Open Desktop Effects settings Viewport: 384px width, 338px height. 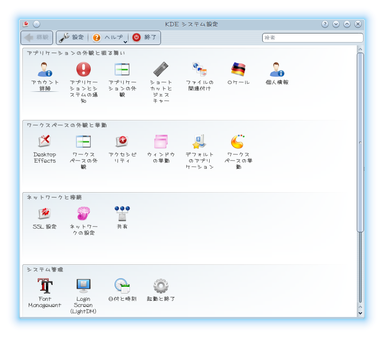click(x=45, y=142)
